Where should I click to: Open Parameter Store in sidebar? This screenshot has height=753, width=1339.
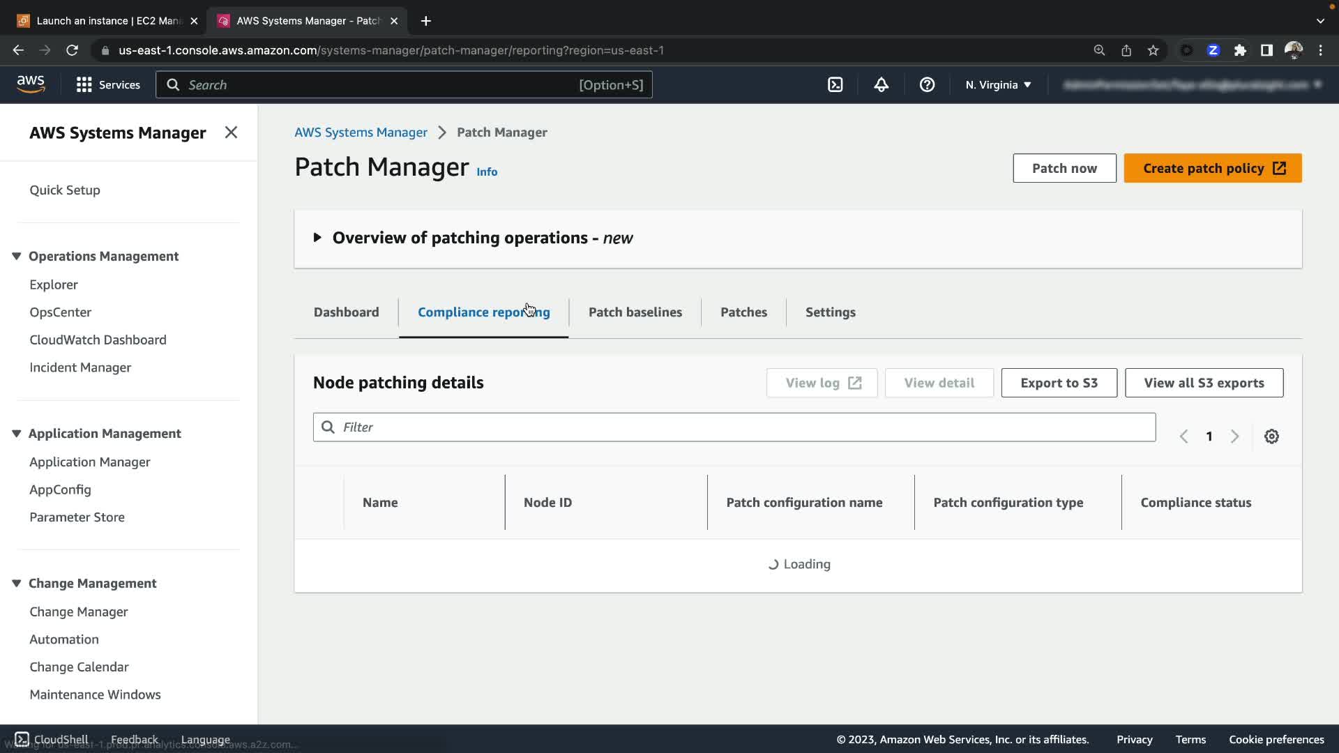(77, 517)
